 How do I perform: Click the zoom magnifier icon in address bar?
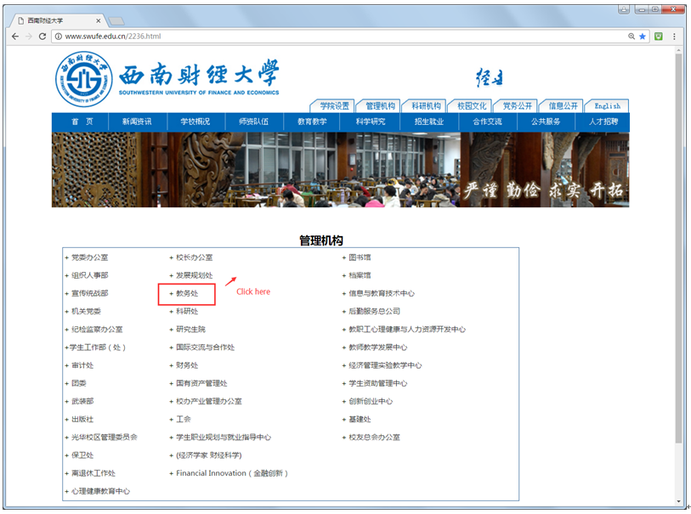(632, 37)
